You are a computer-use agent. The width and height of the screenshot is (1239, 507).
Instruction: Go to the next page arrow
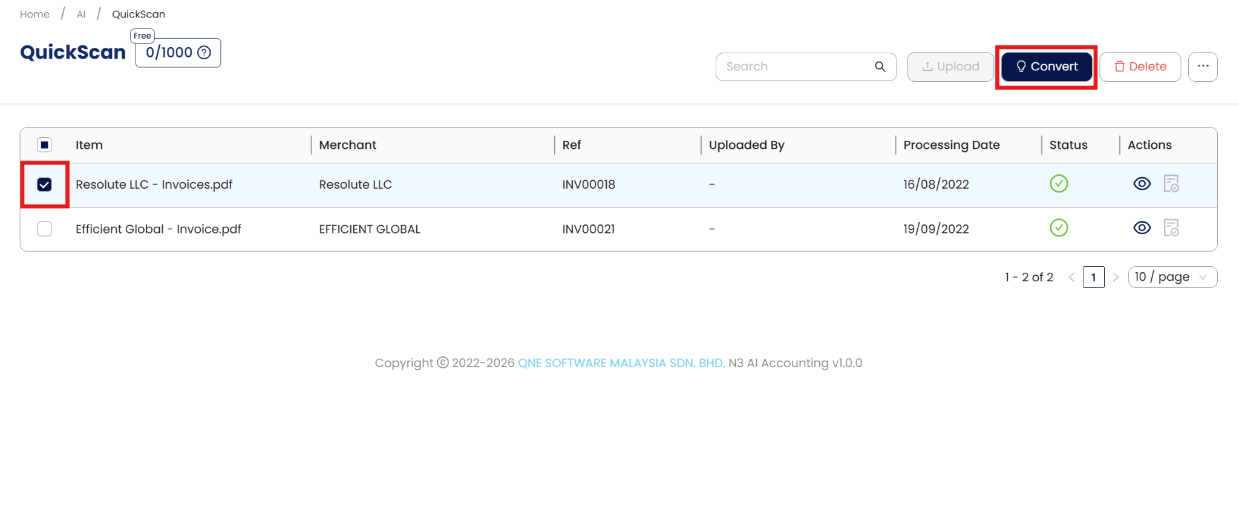pyautogui.click(x=1116, y=277)
